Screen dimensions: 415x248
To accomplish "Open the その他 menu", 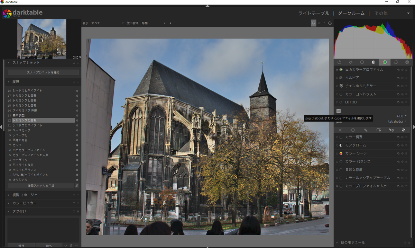I will [381, 13].
